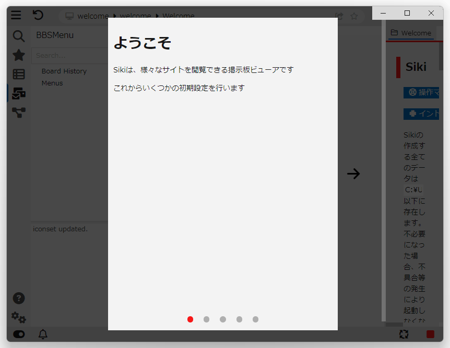Screen dimensions: 450x348
Task: Select first red pagination dot
Action: (x=190, y=319)
